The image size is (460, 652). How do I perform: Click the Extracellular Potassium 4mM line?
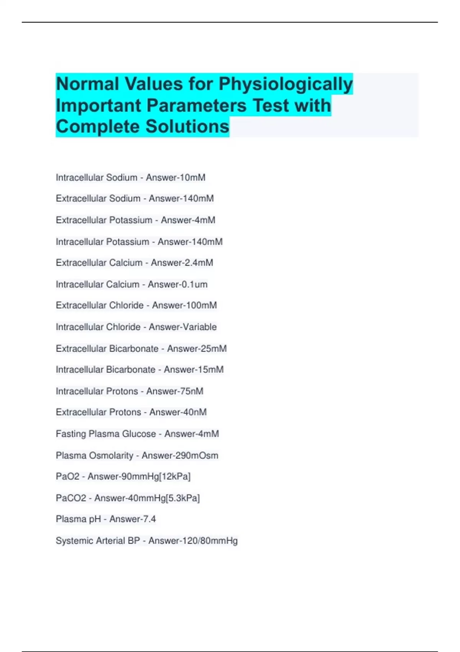point(135,220)
